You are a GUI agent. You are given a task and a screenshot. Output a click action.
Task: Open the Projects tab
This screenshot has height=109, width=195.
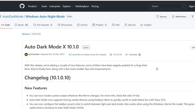pyautogui.click(x=99, y=25)
